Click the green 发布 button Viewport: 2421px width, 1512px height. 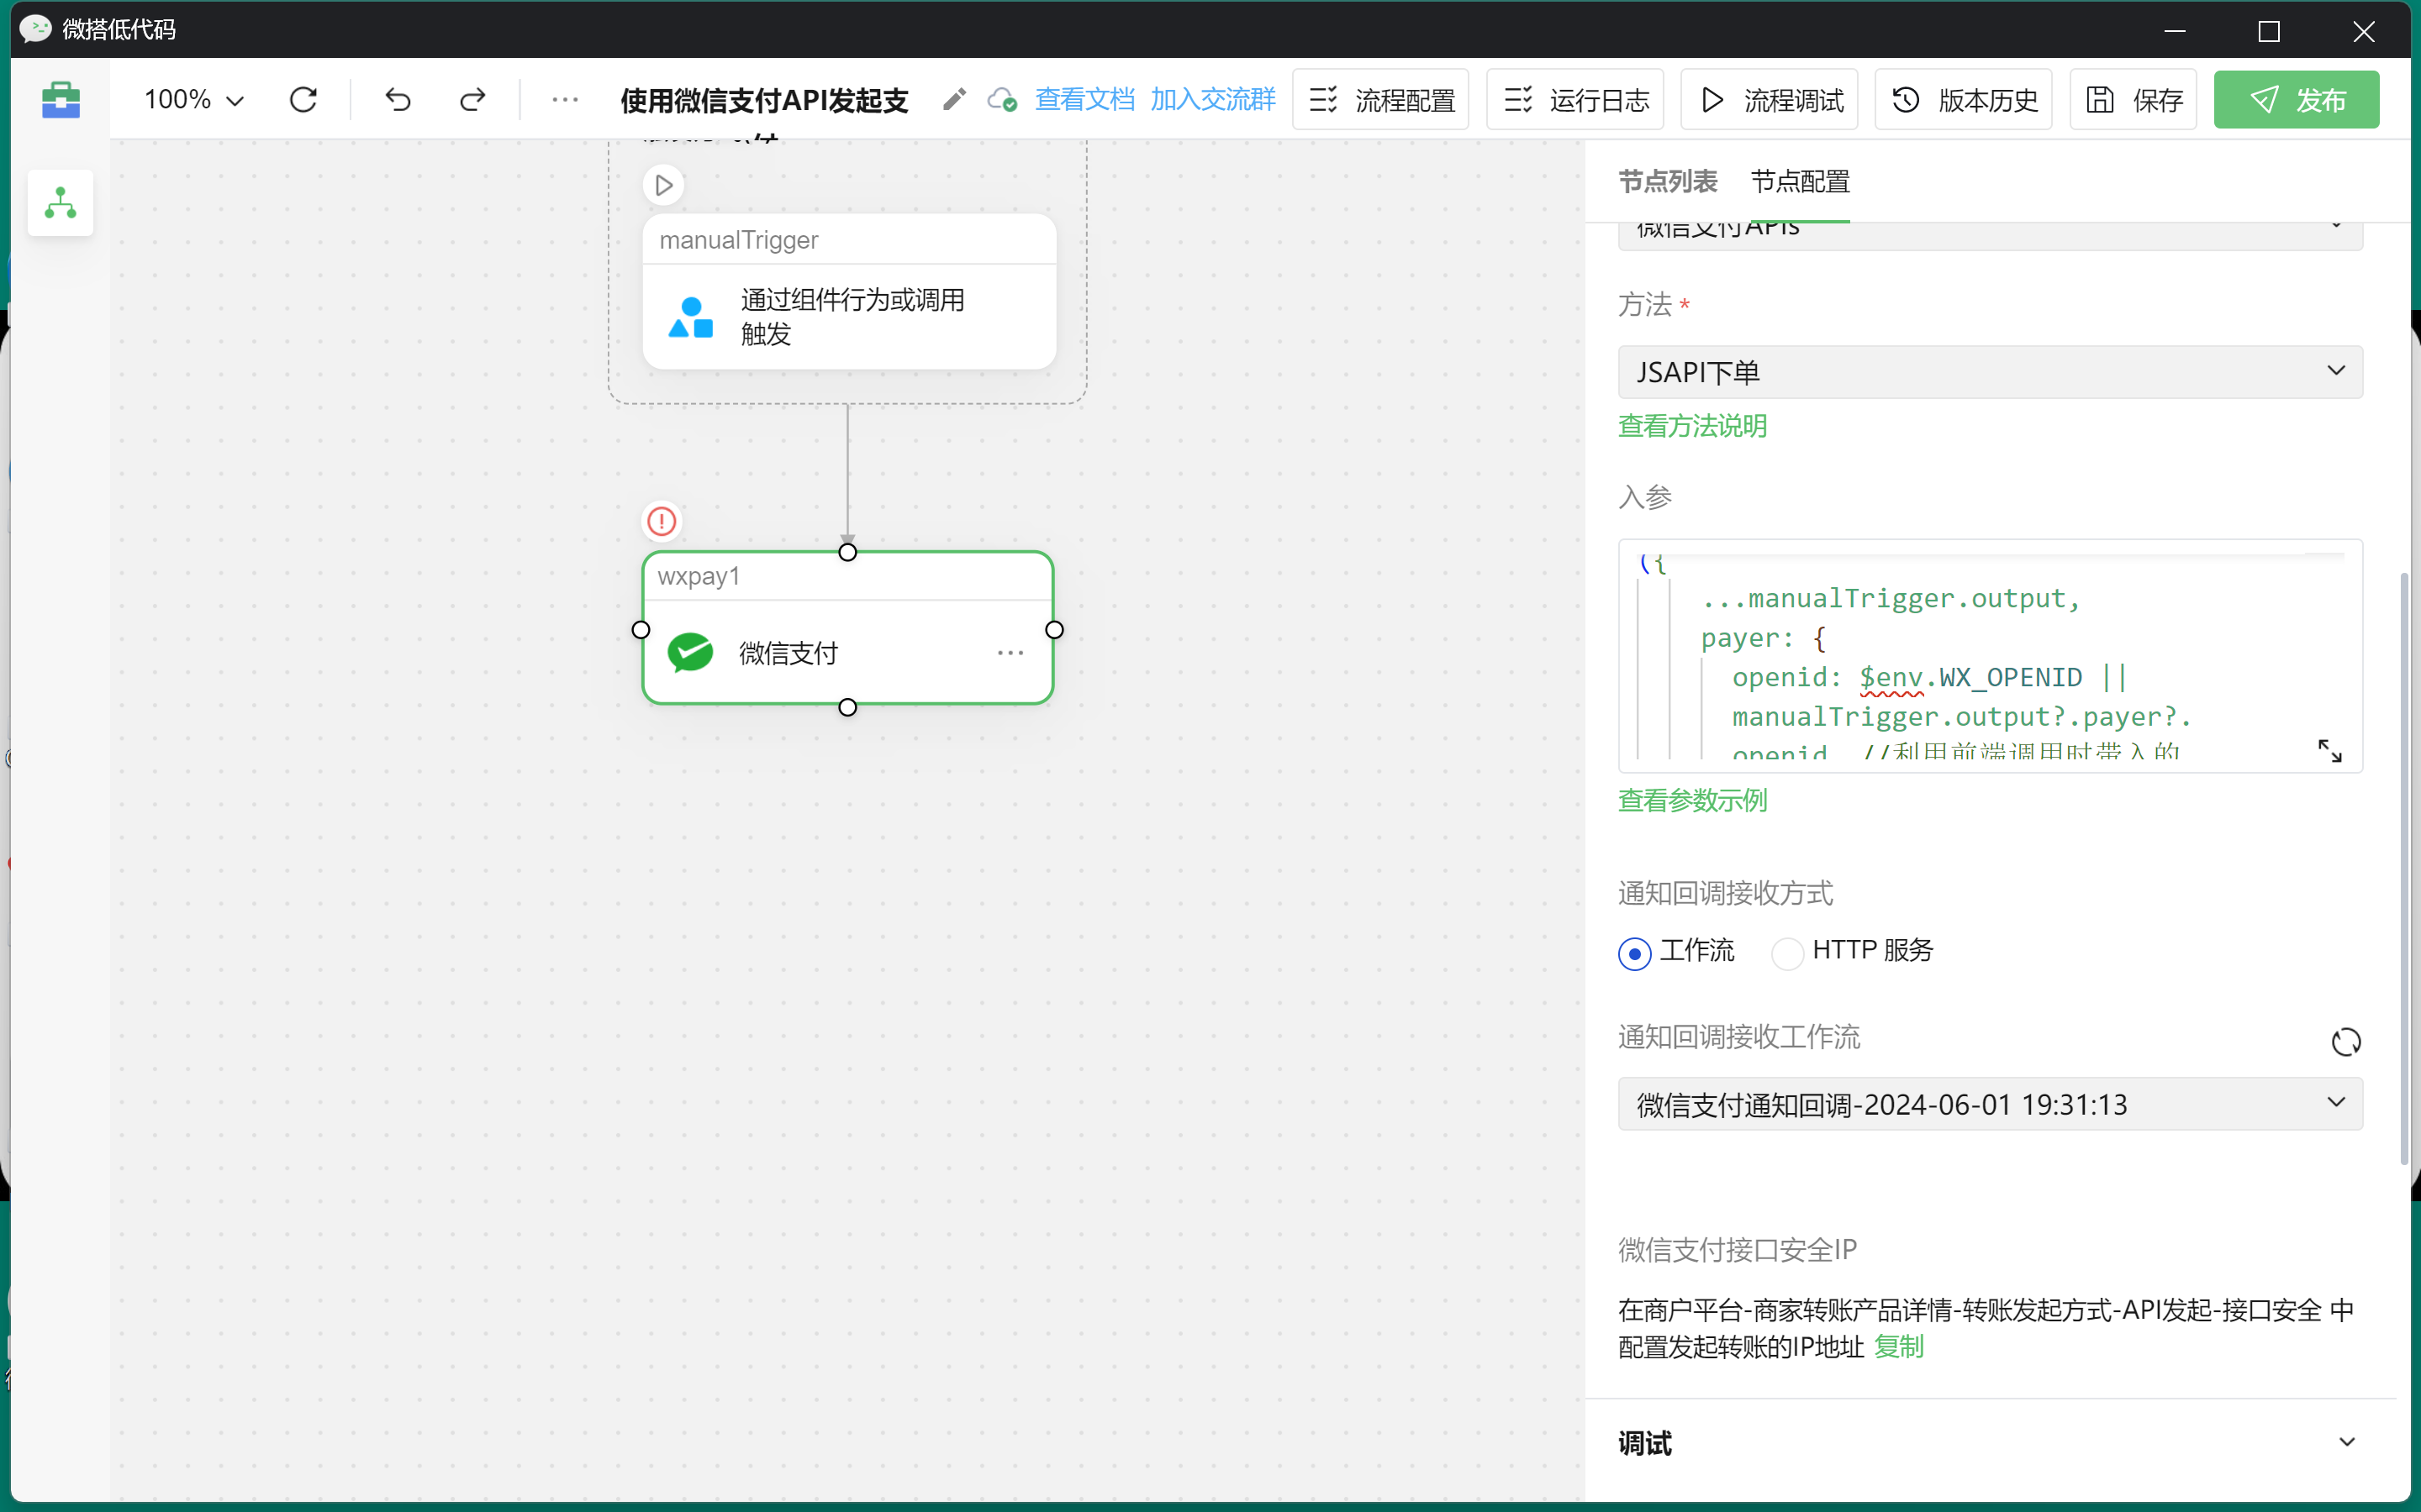coord(2296,100)
